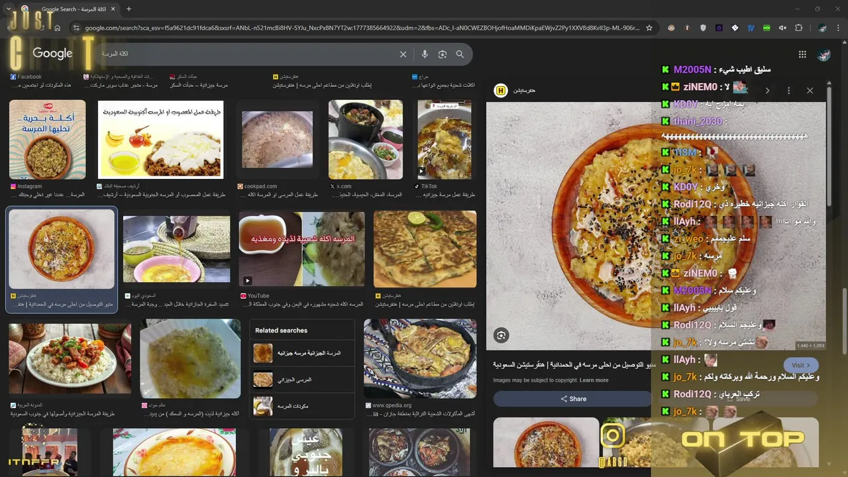
Task: Start voice search with microphone icon
Action: [425, 54]
